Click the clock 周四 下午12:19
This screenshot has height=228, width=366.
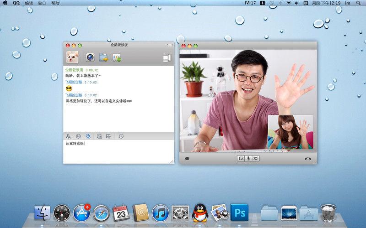click(326, 3)
